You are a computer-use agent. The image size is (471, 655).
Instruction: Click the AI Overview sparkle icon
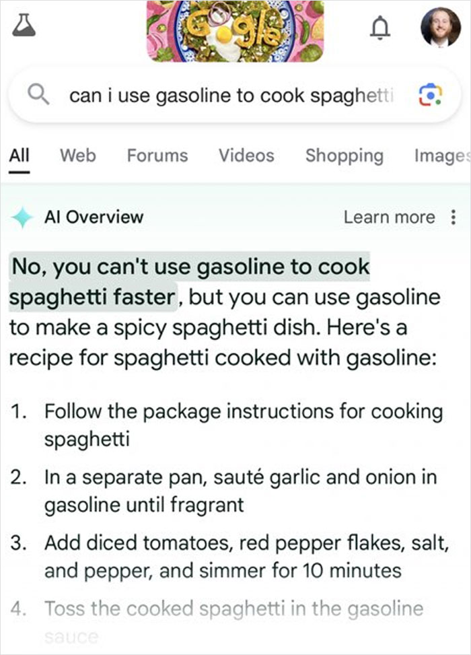coord(22,217)
